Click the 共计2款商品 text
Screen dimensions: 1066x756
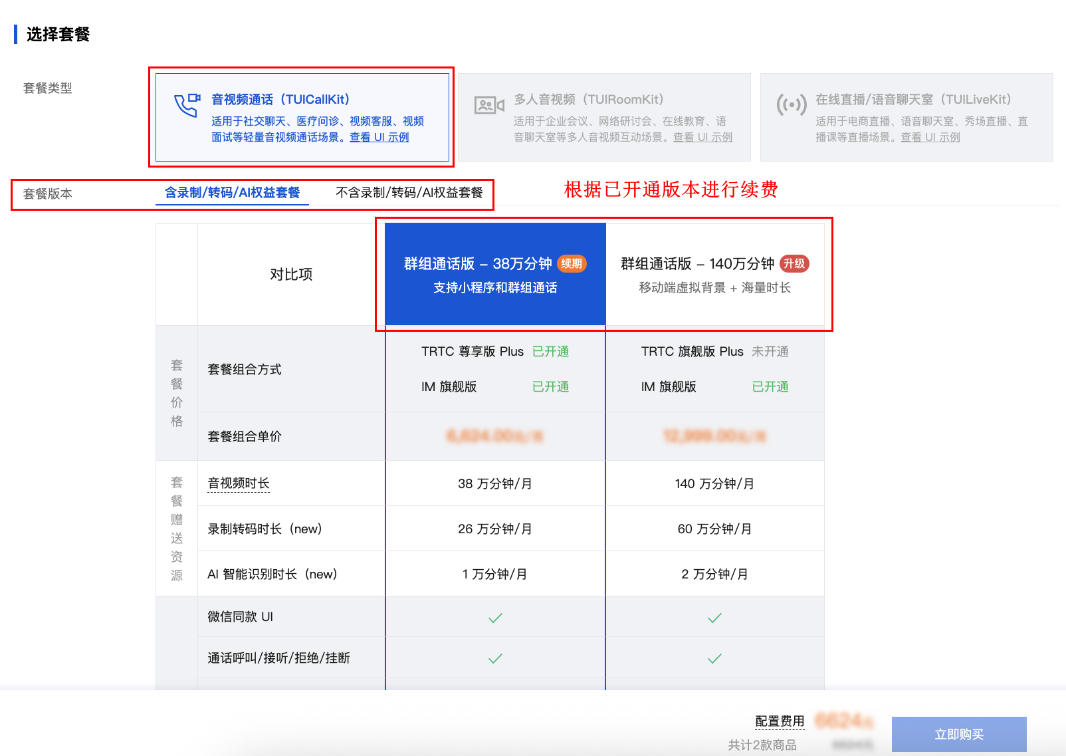tap(762, 745)
